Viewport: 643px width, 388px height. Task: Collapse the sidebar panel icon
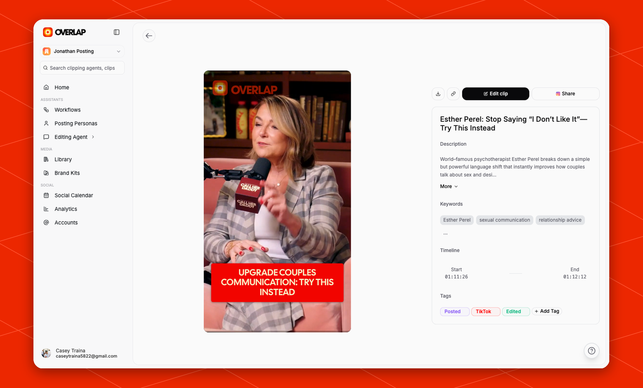click(116, 32)
